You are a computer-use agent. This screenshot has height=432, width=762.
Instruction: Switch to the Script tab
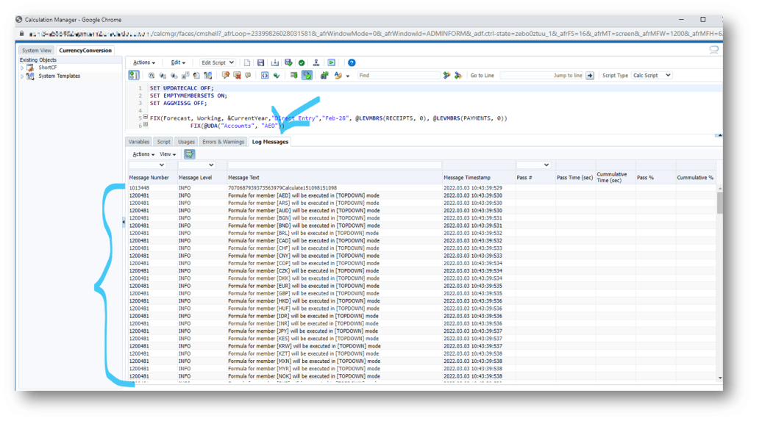(x=164, y=142)
